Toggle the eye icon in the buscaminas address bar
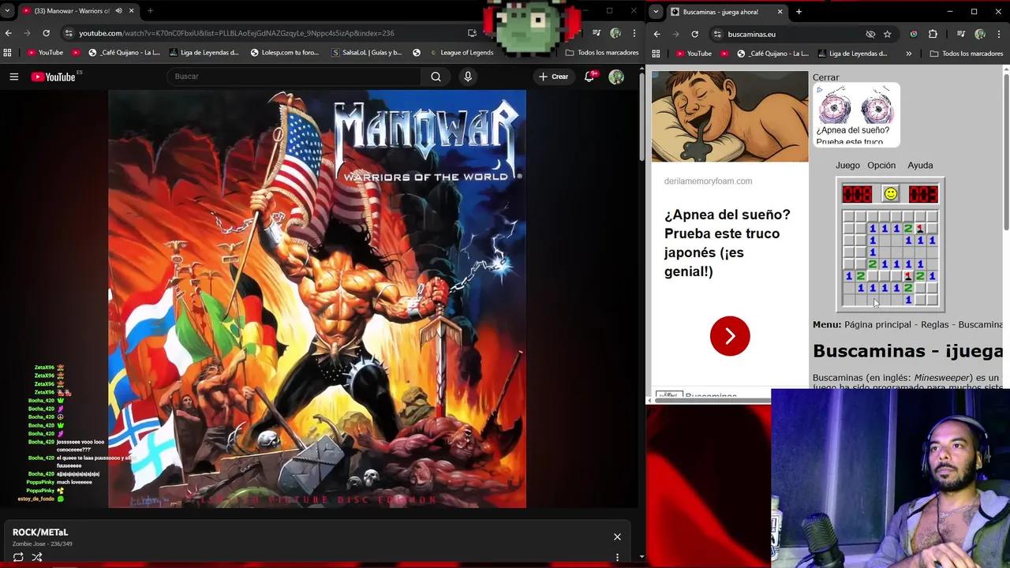The image size is (1010, 568). pos(870,33)
